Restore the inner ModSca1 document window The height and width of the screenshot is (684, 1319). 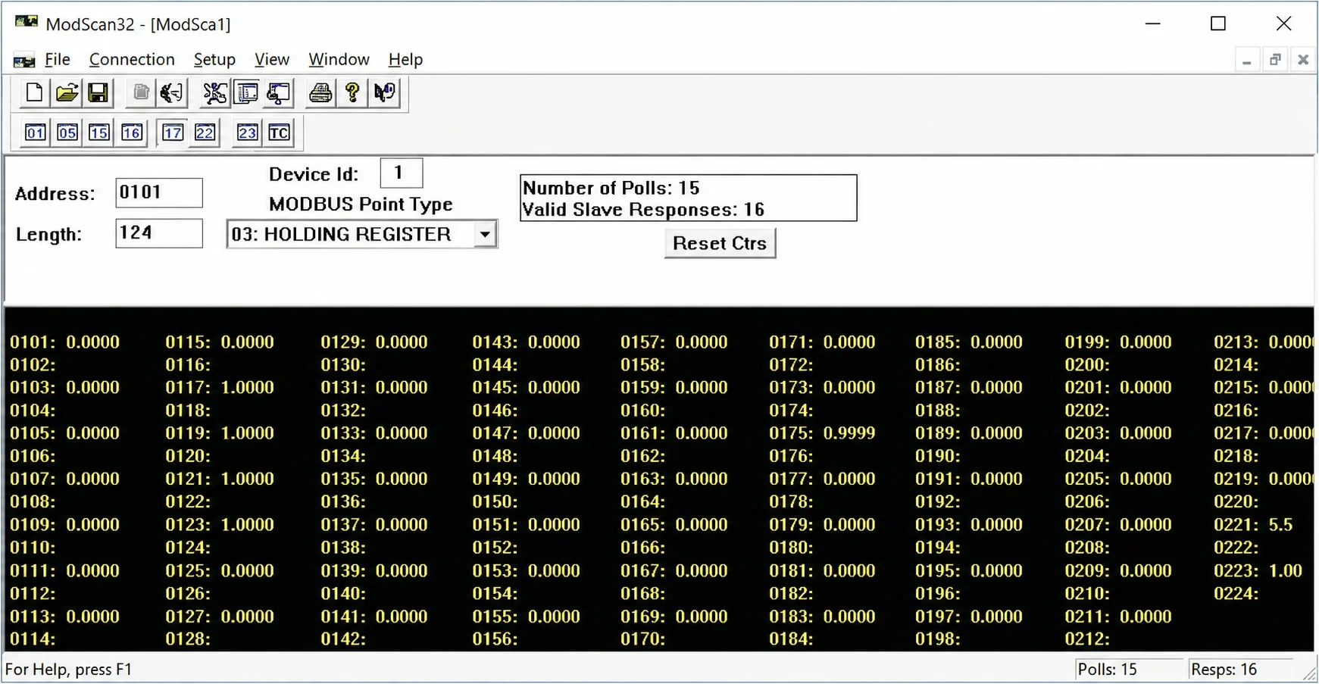click(x=1275, y=60)
